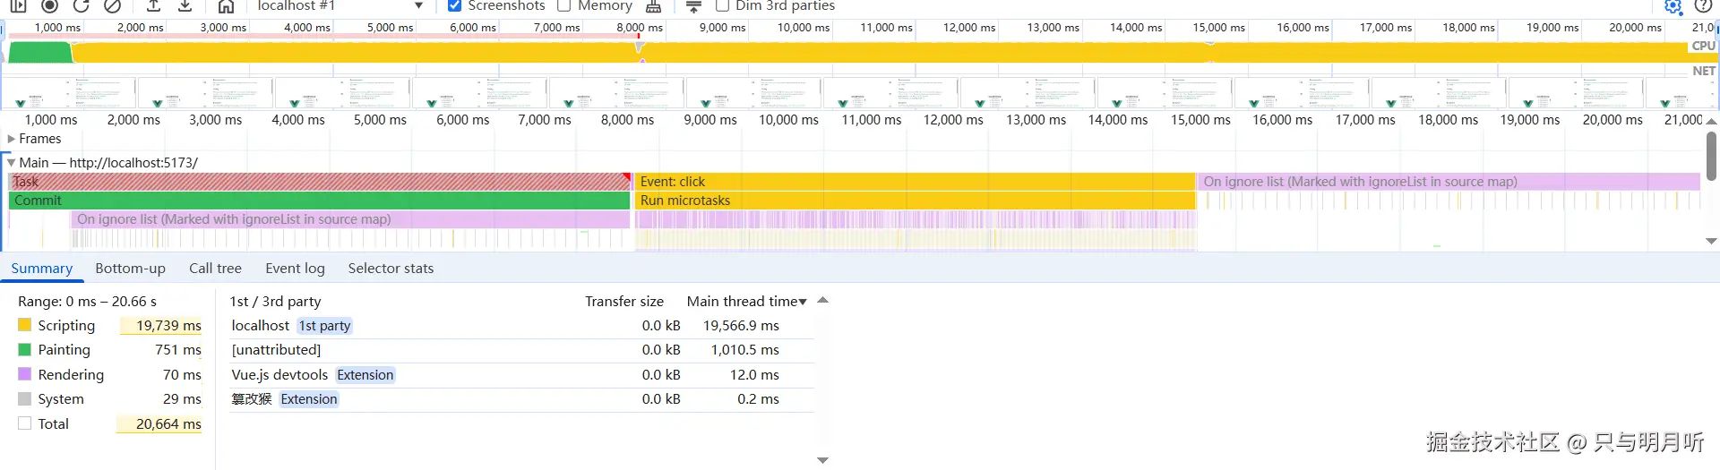Switch to the Summary tab
Viewport: 1720px width, 470px height.
pyautogui.click(x=41, y=268)
